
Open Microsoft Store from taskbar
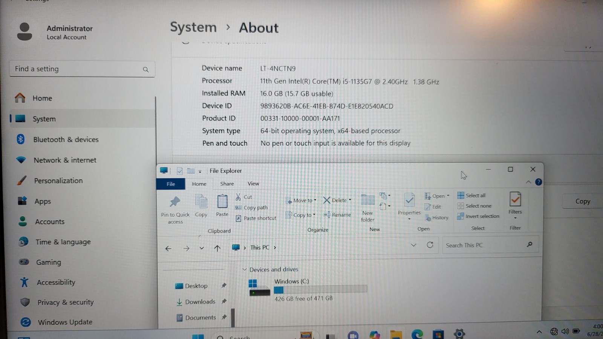click(x=438, y=334)
